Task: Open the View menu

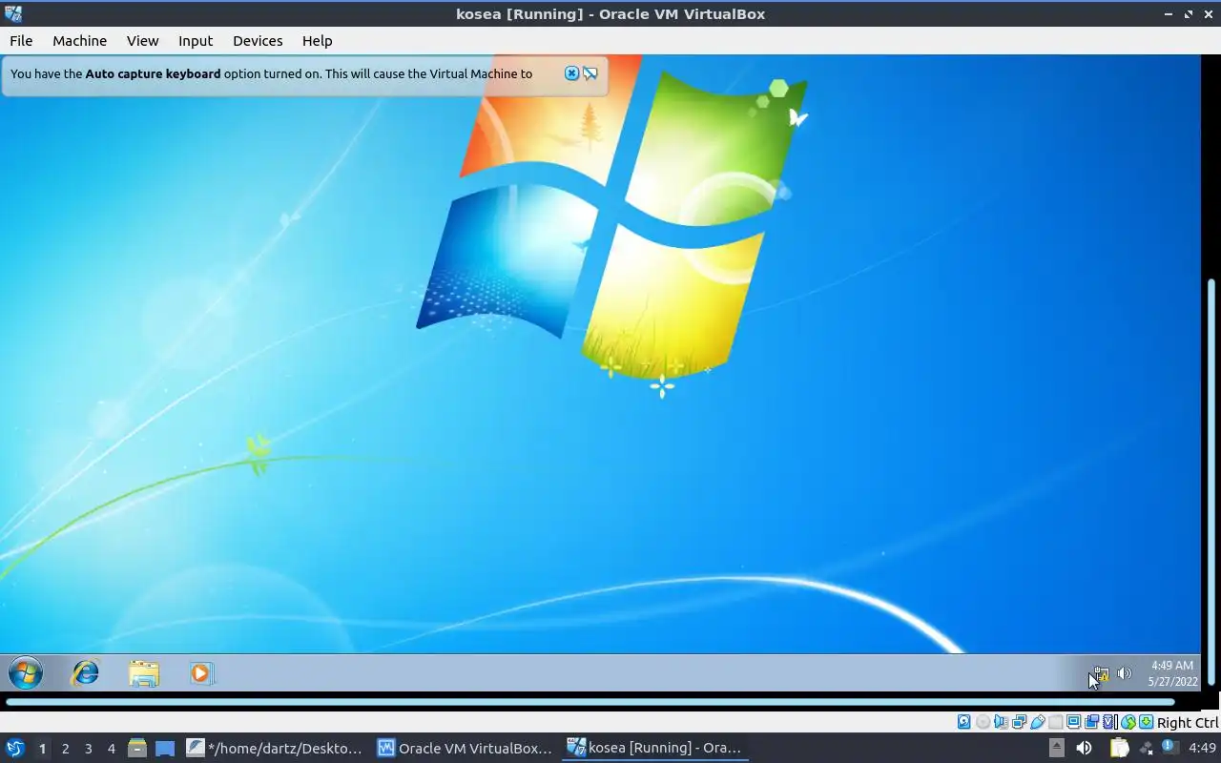Action: [x=142, y=40]
